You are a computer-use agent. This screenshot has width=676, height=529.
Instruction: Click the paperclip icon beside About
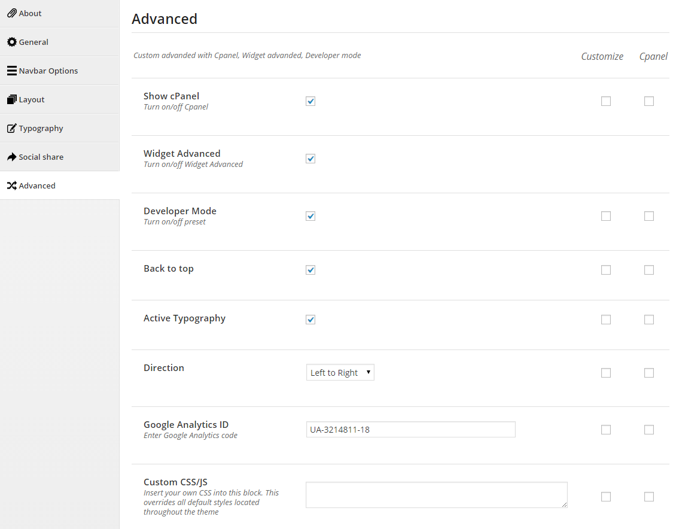(11, 13)
